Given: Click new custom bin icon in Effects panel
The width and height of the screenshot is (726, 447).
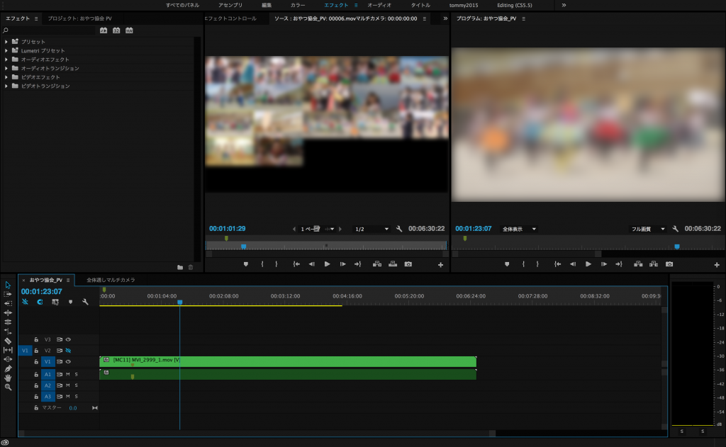Looking at the screenshot, I should [180, 267].
